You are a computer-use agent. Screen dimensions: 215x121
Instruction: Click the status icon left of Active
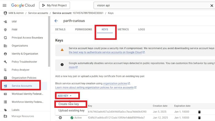coord(60,118)
